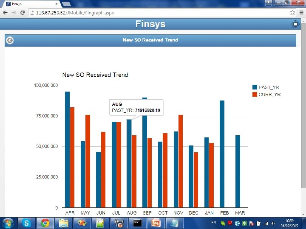Click the 75,000,000 axis label
This screenshot has width=306, height=229.
tap(47, 116)
